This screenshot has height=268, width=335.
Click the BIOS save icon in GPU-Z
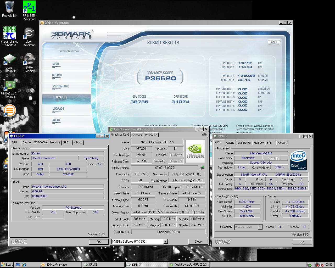[202, 167]
